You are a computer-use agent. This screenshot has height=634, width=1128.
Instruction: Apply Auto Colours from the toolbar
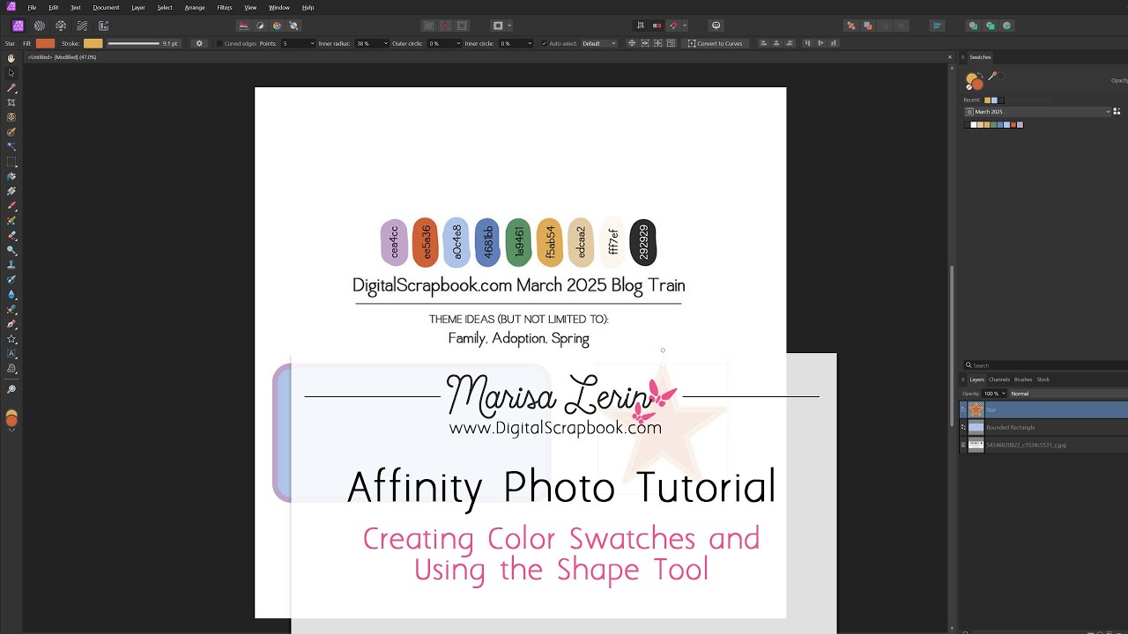tap(278, 26)
